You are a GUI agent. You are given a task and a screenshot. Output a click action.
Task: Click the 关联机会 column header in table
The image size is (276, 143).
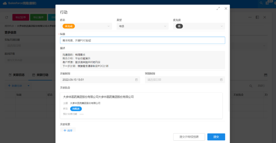(238, 95)
